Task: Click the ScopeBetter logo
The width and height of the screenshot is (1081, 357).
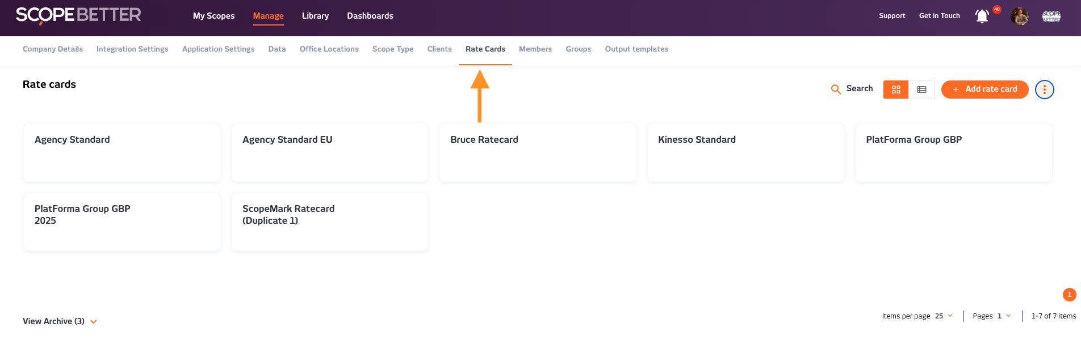Action: pyautogui.click(x=78, y=15)
